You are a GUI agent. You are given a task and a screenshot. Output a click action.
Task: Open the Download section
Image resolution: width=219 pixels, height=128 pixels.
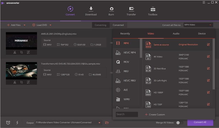[x=91, y=11]
